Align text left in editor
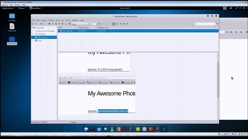The height and width of the screenshot is (139, 248). (114, 24)
